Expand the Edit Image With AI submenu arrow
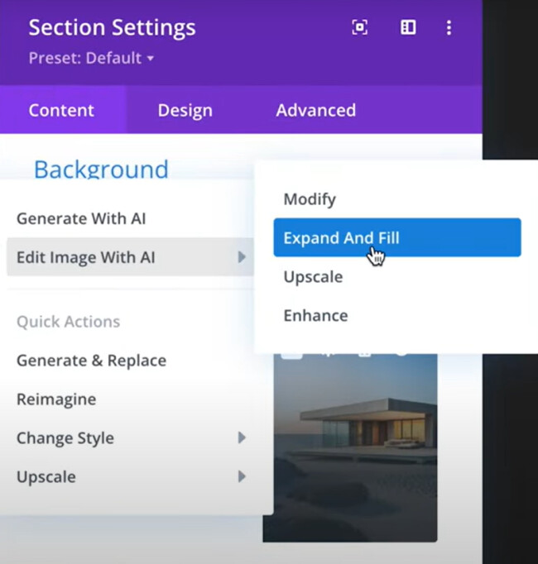538x564 pixels. click(242, 257)
